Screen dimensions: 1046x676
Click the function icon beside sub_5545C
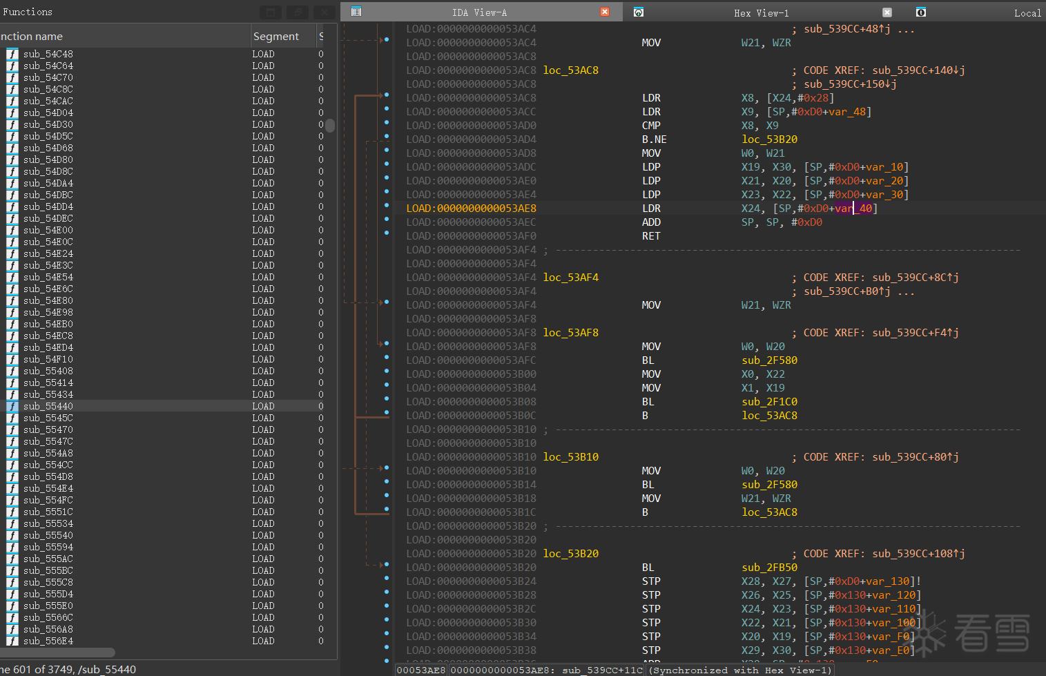[x=12, y=418]
